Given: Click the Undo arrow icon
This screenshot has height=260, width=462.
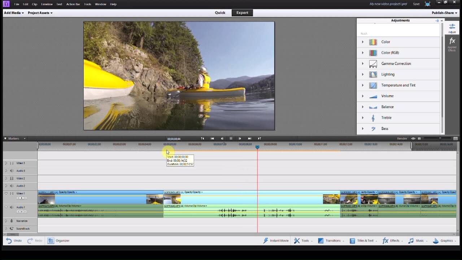Looking at the screenshot, I should point(9,240).
